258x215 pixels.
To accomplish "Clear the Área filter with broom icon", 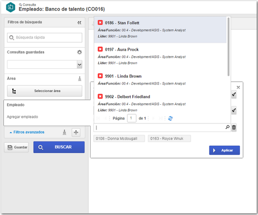I will (x=80, y=79).
